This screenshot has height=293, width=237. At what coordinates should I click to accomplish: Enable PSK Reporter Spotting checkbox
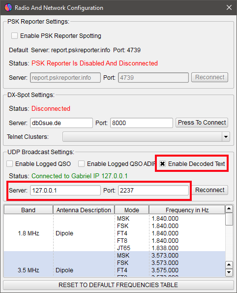click(14, 35)
